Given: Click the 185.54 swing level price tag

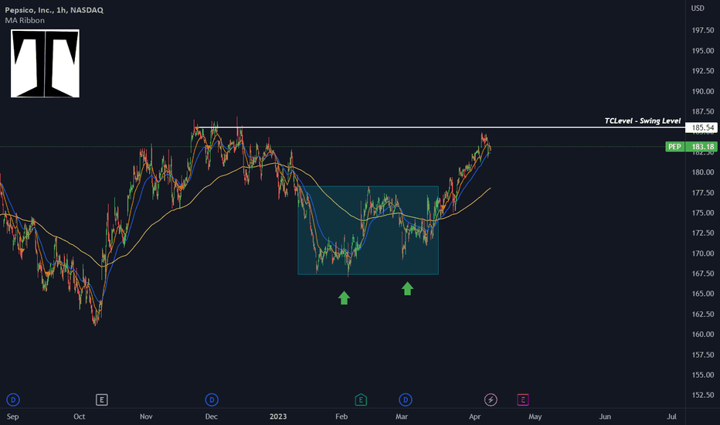Looking at the screenshot, I should pos(702,127).
